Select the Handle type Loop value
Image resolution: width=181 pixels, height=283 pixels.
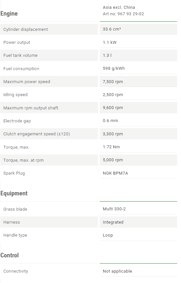pyautogui.click(x=108, y=235)
